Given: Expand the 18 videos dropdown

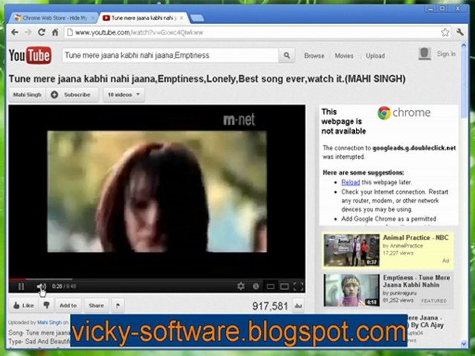Looking at the screenshot, I should pyautogui.click(x=124, y=95).
